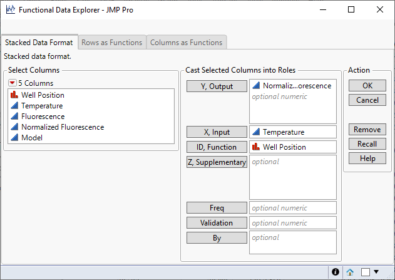This screenshot has height=280, width=395.
Task: Click the Fluorescence continuous column icon
Action: point(14,117)
